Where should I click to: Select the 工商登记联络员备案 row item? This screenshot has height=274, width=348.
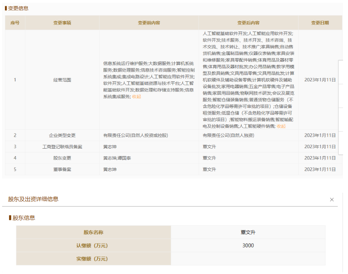(62, 147)
